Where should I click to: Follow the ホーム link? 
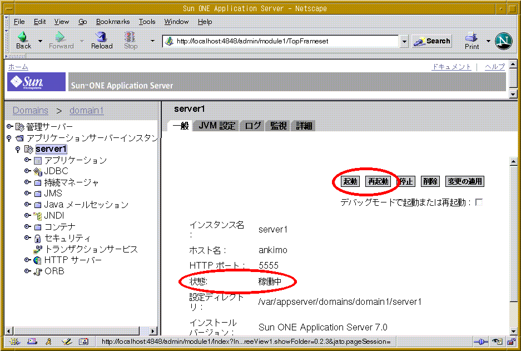pos(18,67)
